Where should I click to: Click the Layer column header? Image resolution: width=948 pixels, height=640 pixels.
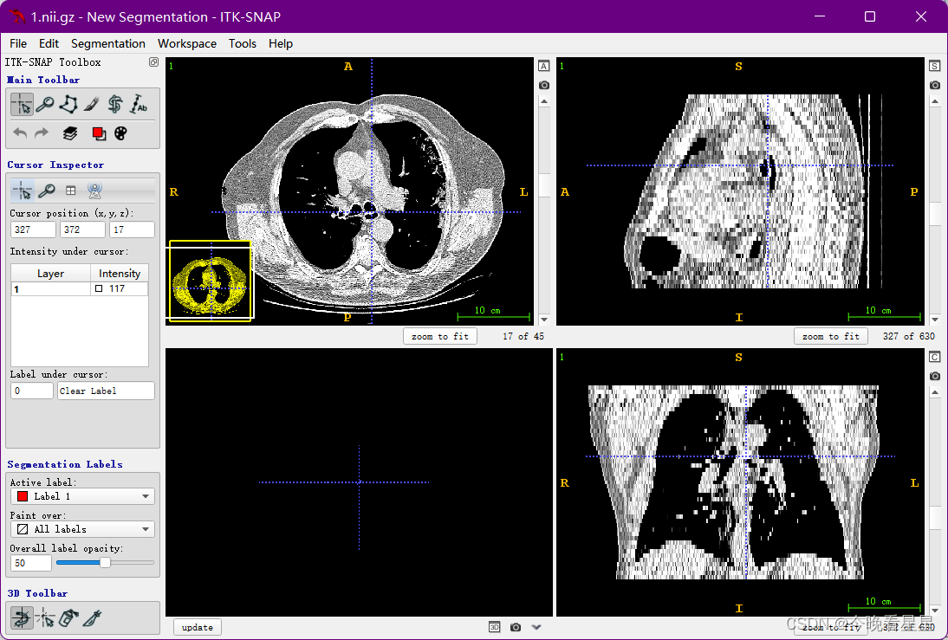coord(51,273)
